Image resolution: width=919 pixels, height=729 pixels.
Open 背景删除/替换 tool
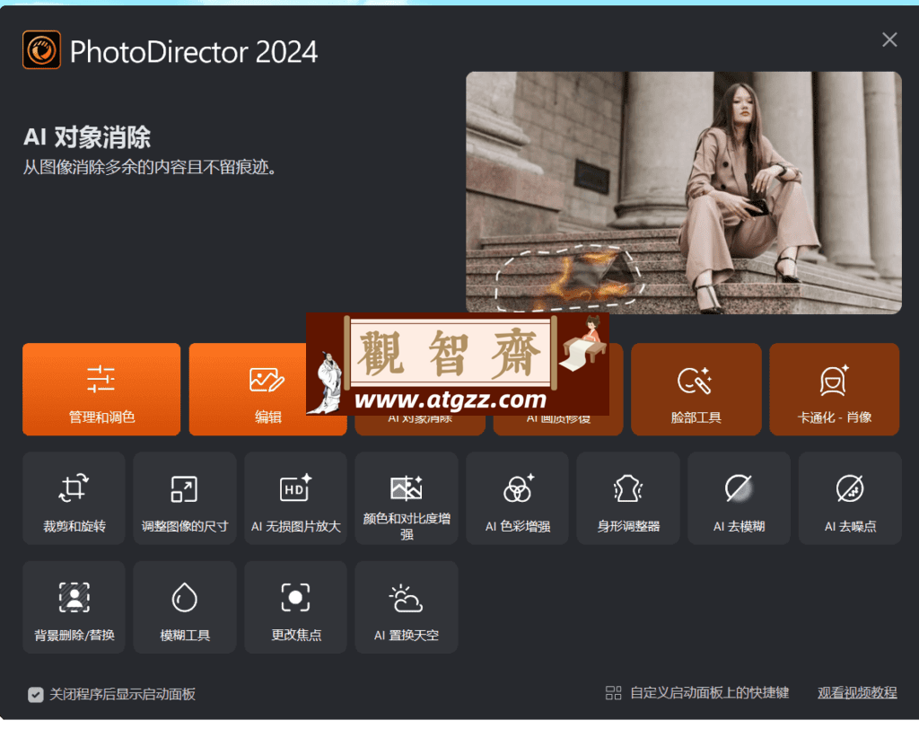[74, 608]
